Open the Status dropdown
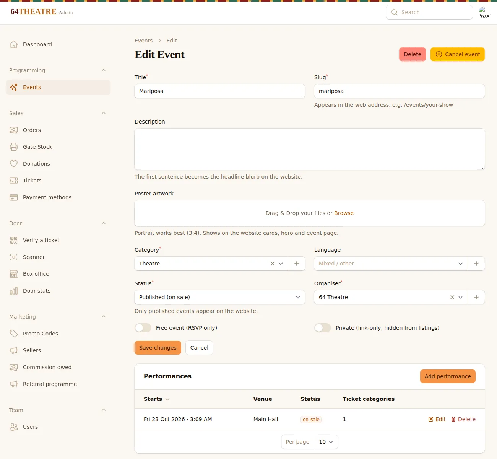The image size is (497, 459). (220, 297)
